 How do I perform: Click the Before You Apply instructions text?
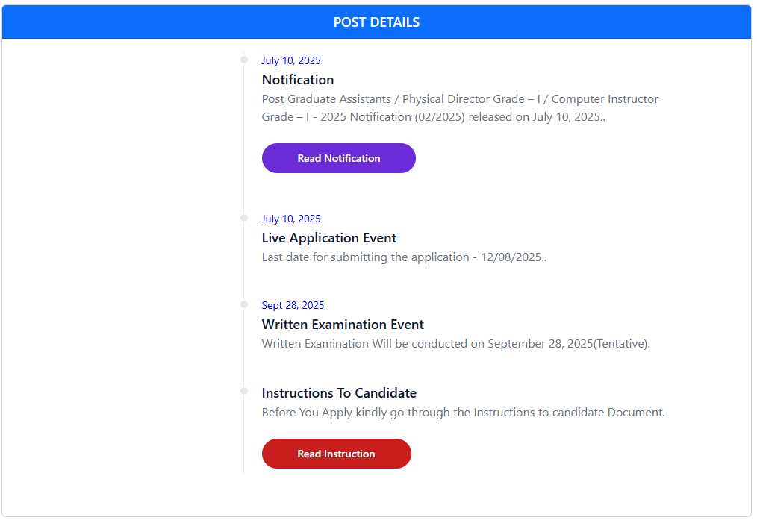pyautogui.click(x=464, y=413)
